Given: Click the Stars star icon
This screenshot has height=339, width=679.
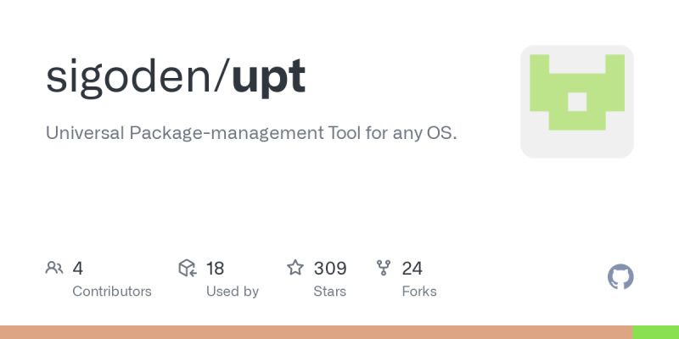Looking at the screenshot, I should click(295, 269).
